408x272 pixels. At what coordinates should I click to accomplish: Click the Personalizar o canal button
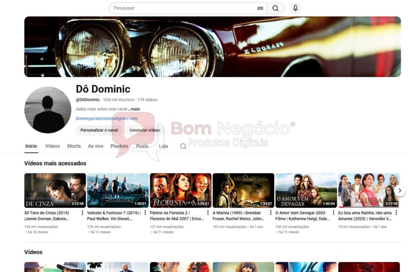click(x=98, y=130)
